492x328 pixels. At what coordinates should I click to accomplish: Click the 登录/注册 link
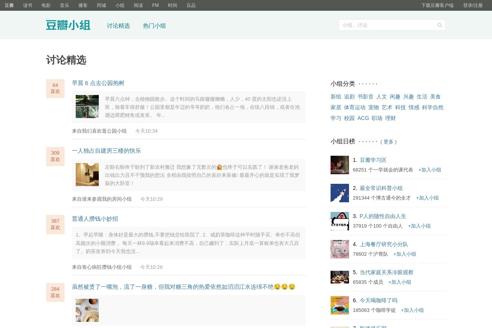point(473,5)
